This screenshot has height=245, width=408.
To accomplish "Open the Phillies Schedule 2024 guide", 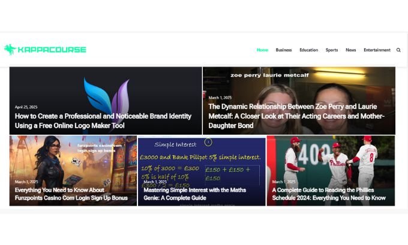I will (x=329, y=194).
